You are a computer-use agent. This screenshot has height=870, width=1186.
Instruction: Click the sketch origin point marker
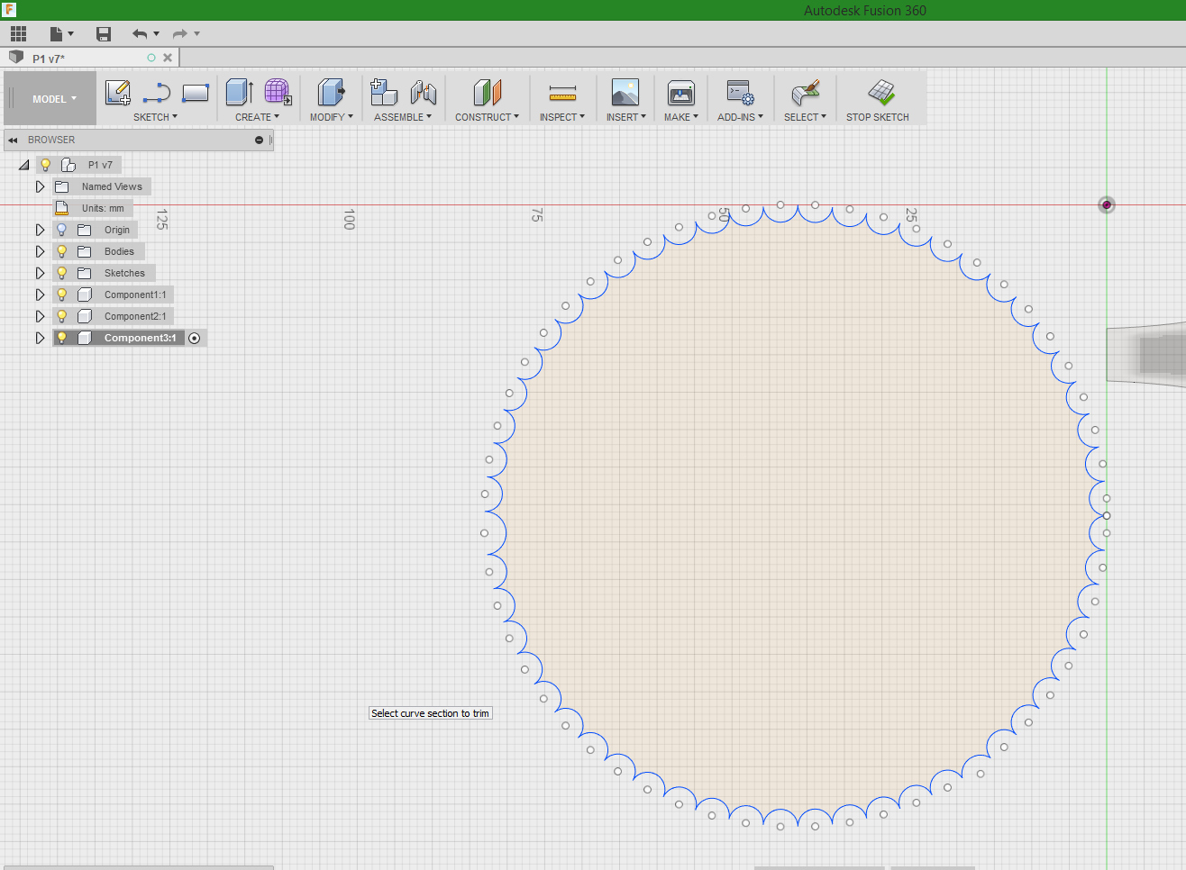click(x=1107, y=205)
